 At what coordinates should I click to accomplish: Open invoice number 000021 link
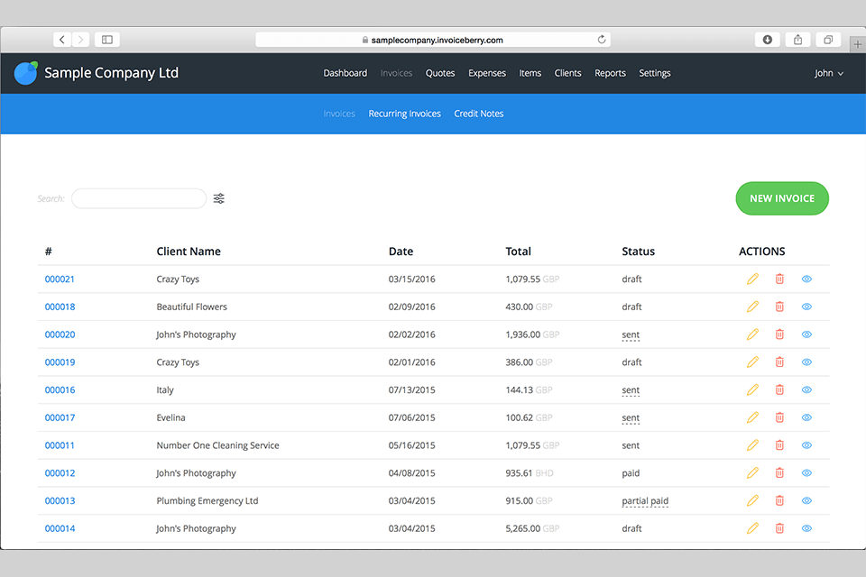(60, 279)
